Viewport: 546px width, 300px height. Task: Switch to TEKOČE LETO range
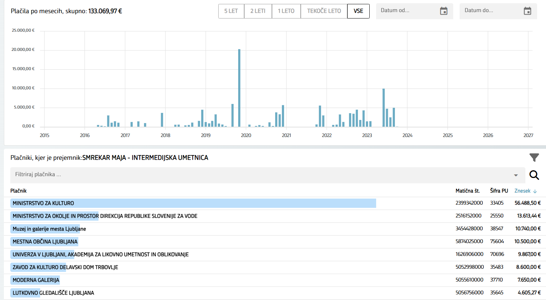click(x=324, y=11)
